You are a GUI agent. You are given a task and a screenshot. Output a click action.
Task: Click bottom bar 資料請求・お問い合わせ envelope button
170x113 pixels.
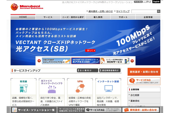click(141, 110)
